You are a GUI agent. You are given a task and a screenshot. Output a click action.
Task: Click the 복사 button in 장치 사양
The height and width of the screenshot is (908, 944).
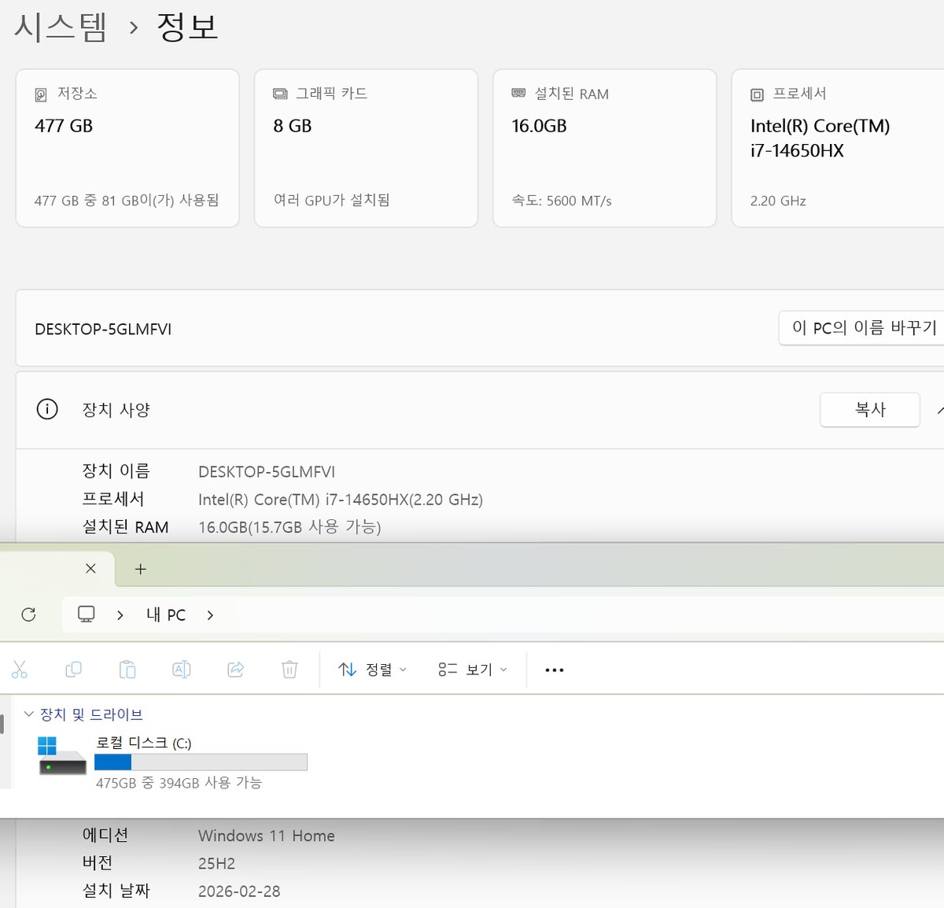tap(869, 409)
